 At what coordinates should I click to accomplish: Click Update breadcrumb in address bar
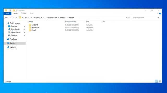point(71,17)
